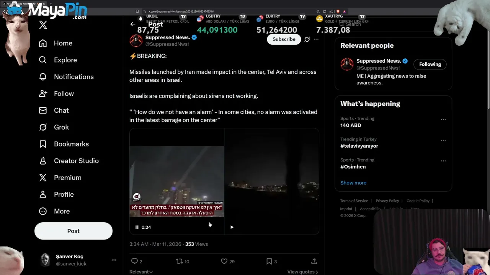Open #telavivyanıyor trending topic
Screen dimensions: 490x275
click(359, 146)
